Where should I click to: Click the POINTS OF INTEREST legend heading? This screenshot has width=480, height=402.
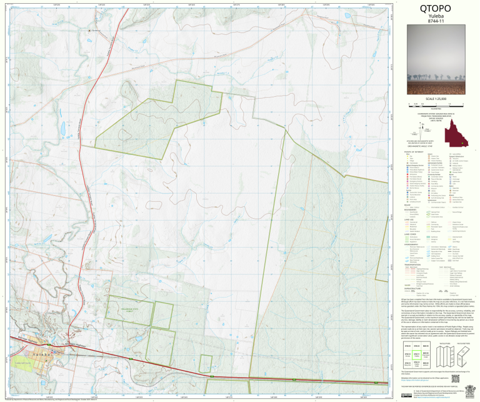point(414,152)
